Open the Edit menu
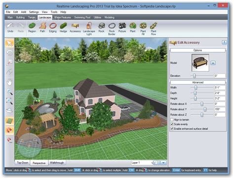234x179 pixels. coord(16,12)
